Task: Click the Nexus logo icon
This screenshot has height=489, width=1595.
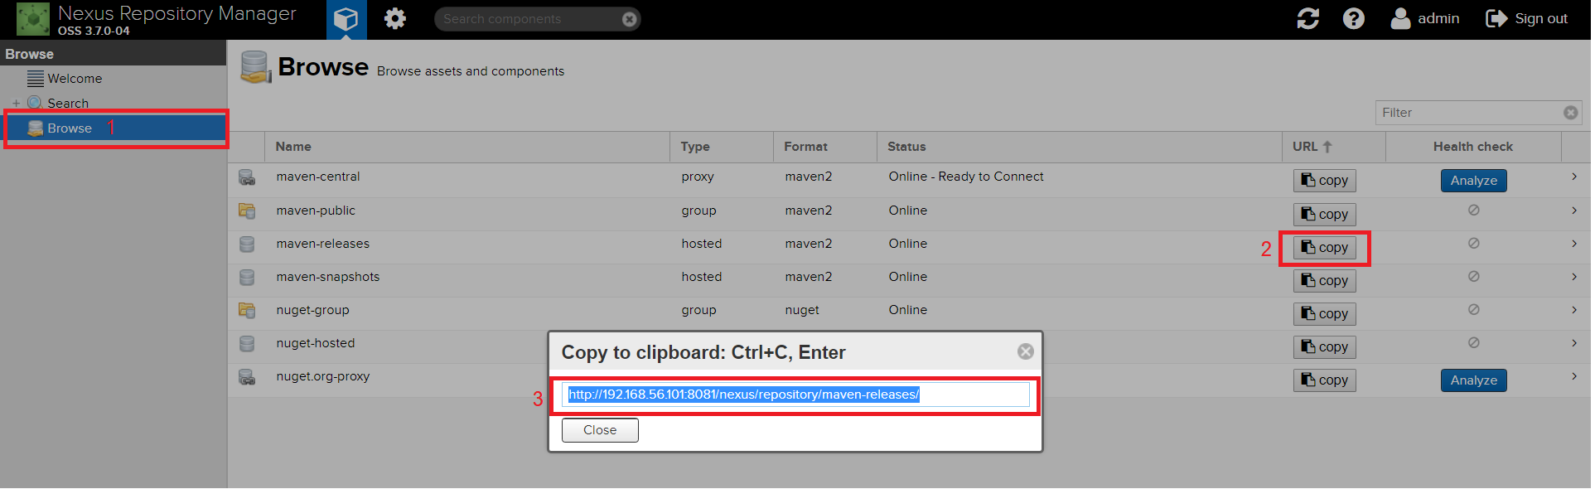Action: point(33,19)
